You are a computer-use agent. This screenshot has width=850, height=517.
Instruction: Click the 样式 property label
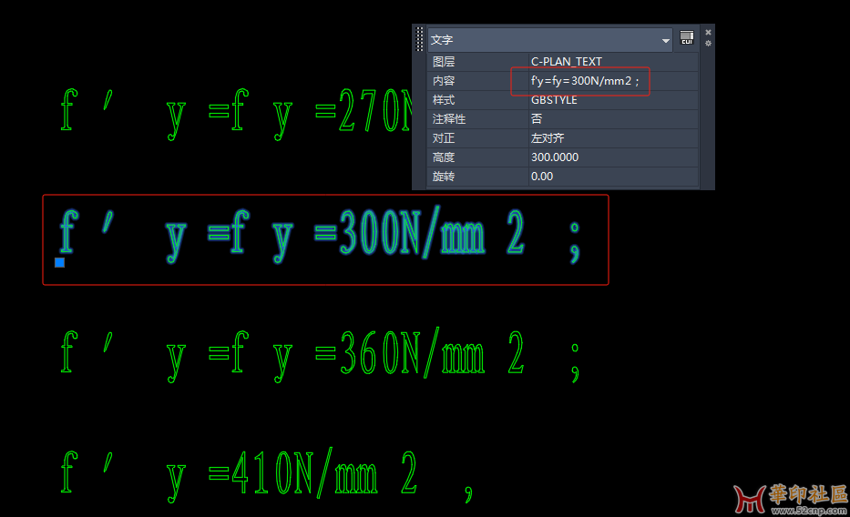444,100
